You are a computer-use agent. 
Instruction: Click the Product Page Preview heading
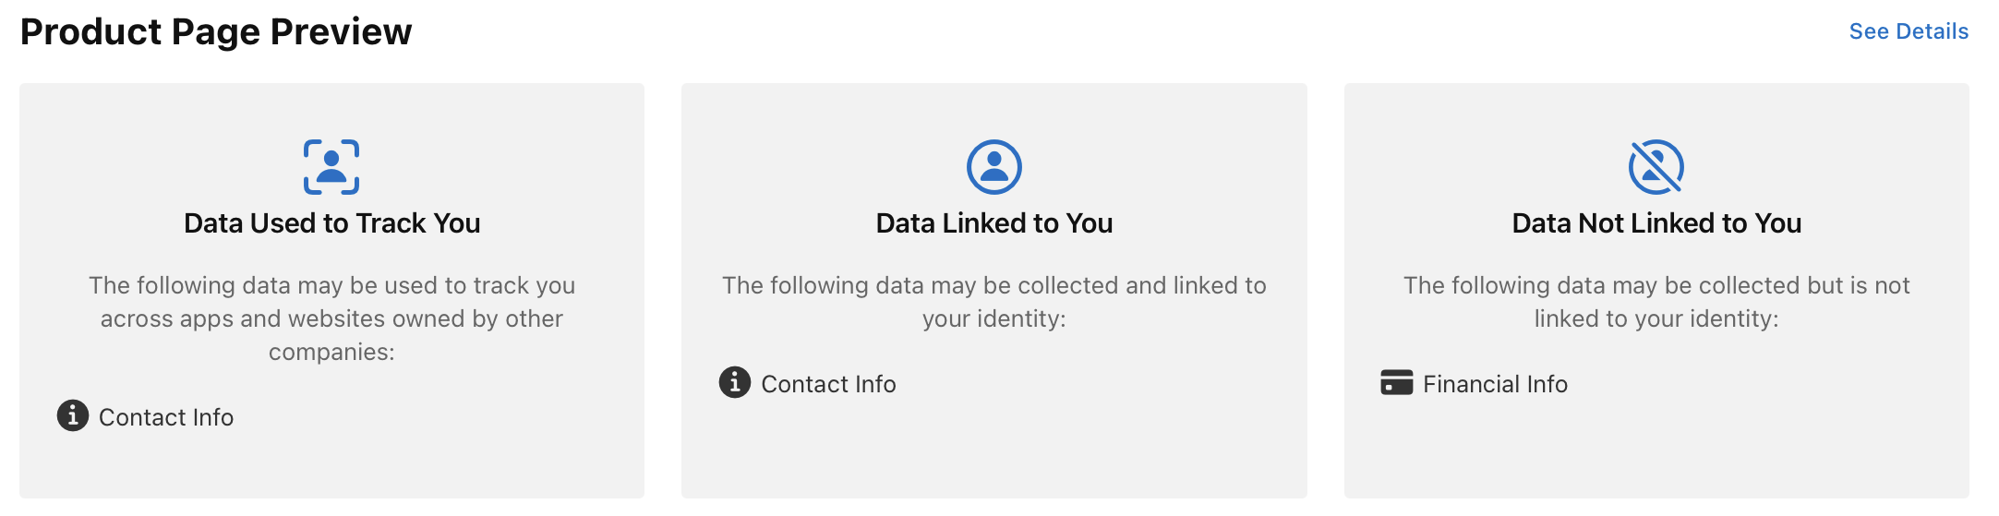coord(216,31)
